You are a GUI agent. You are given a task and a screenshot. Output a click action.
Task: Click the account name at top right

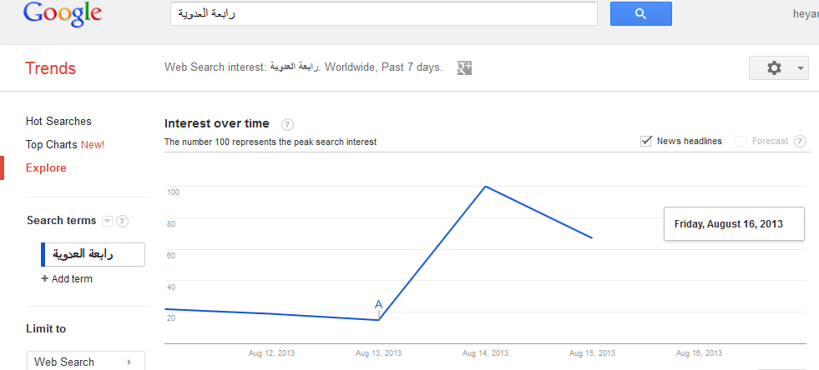click(x=806, y=13)
